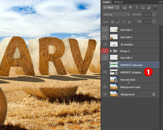Select the HARVEST shadow layer name
Image resolution: width=163 pixels, height=130 pixels.
click(x=131, y=72)
